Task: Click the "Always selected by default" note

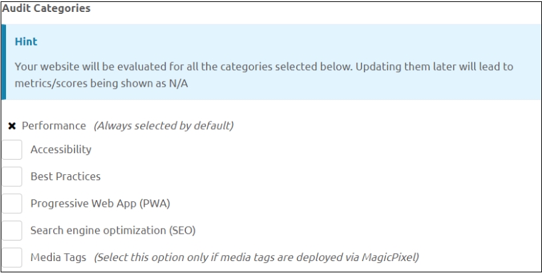Action: click(x=163, y=126)
